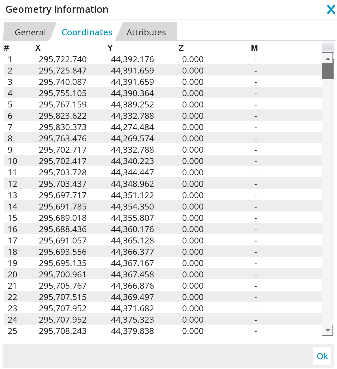
Task: Select X value 295,688.436
Action: (63, 229)
